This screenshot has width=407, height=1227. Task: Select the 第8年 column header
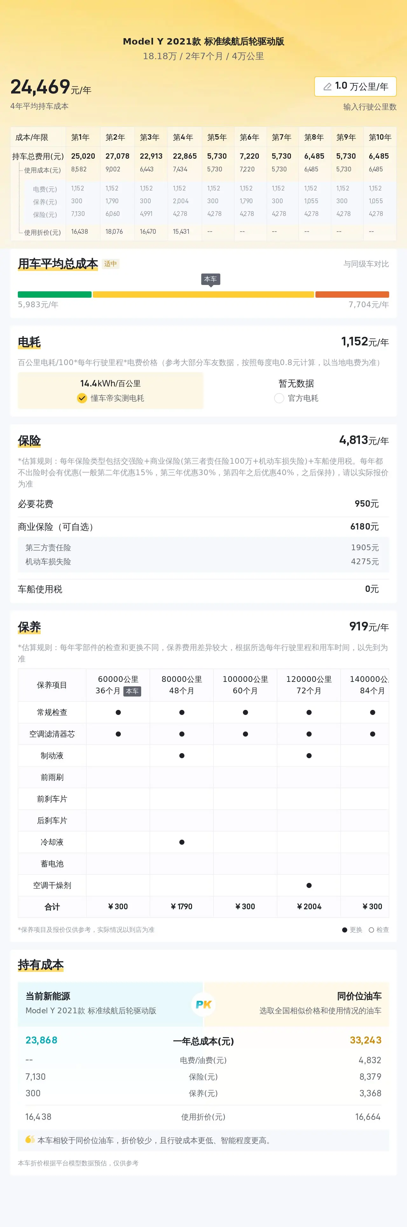pos(314,137)
